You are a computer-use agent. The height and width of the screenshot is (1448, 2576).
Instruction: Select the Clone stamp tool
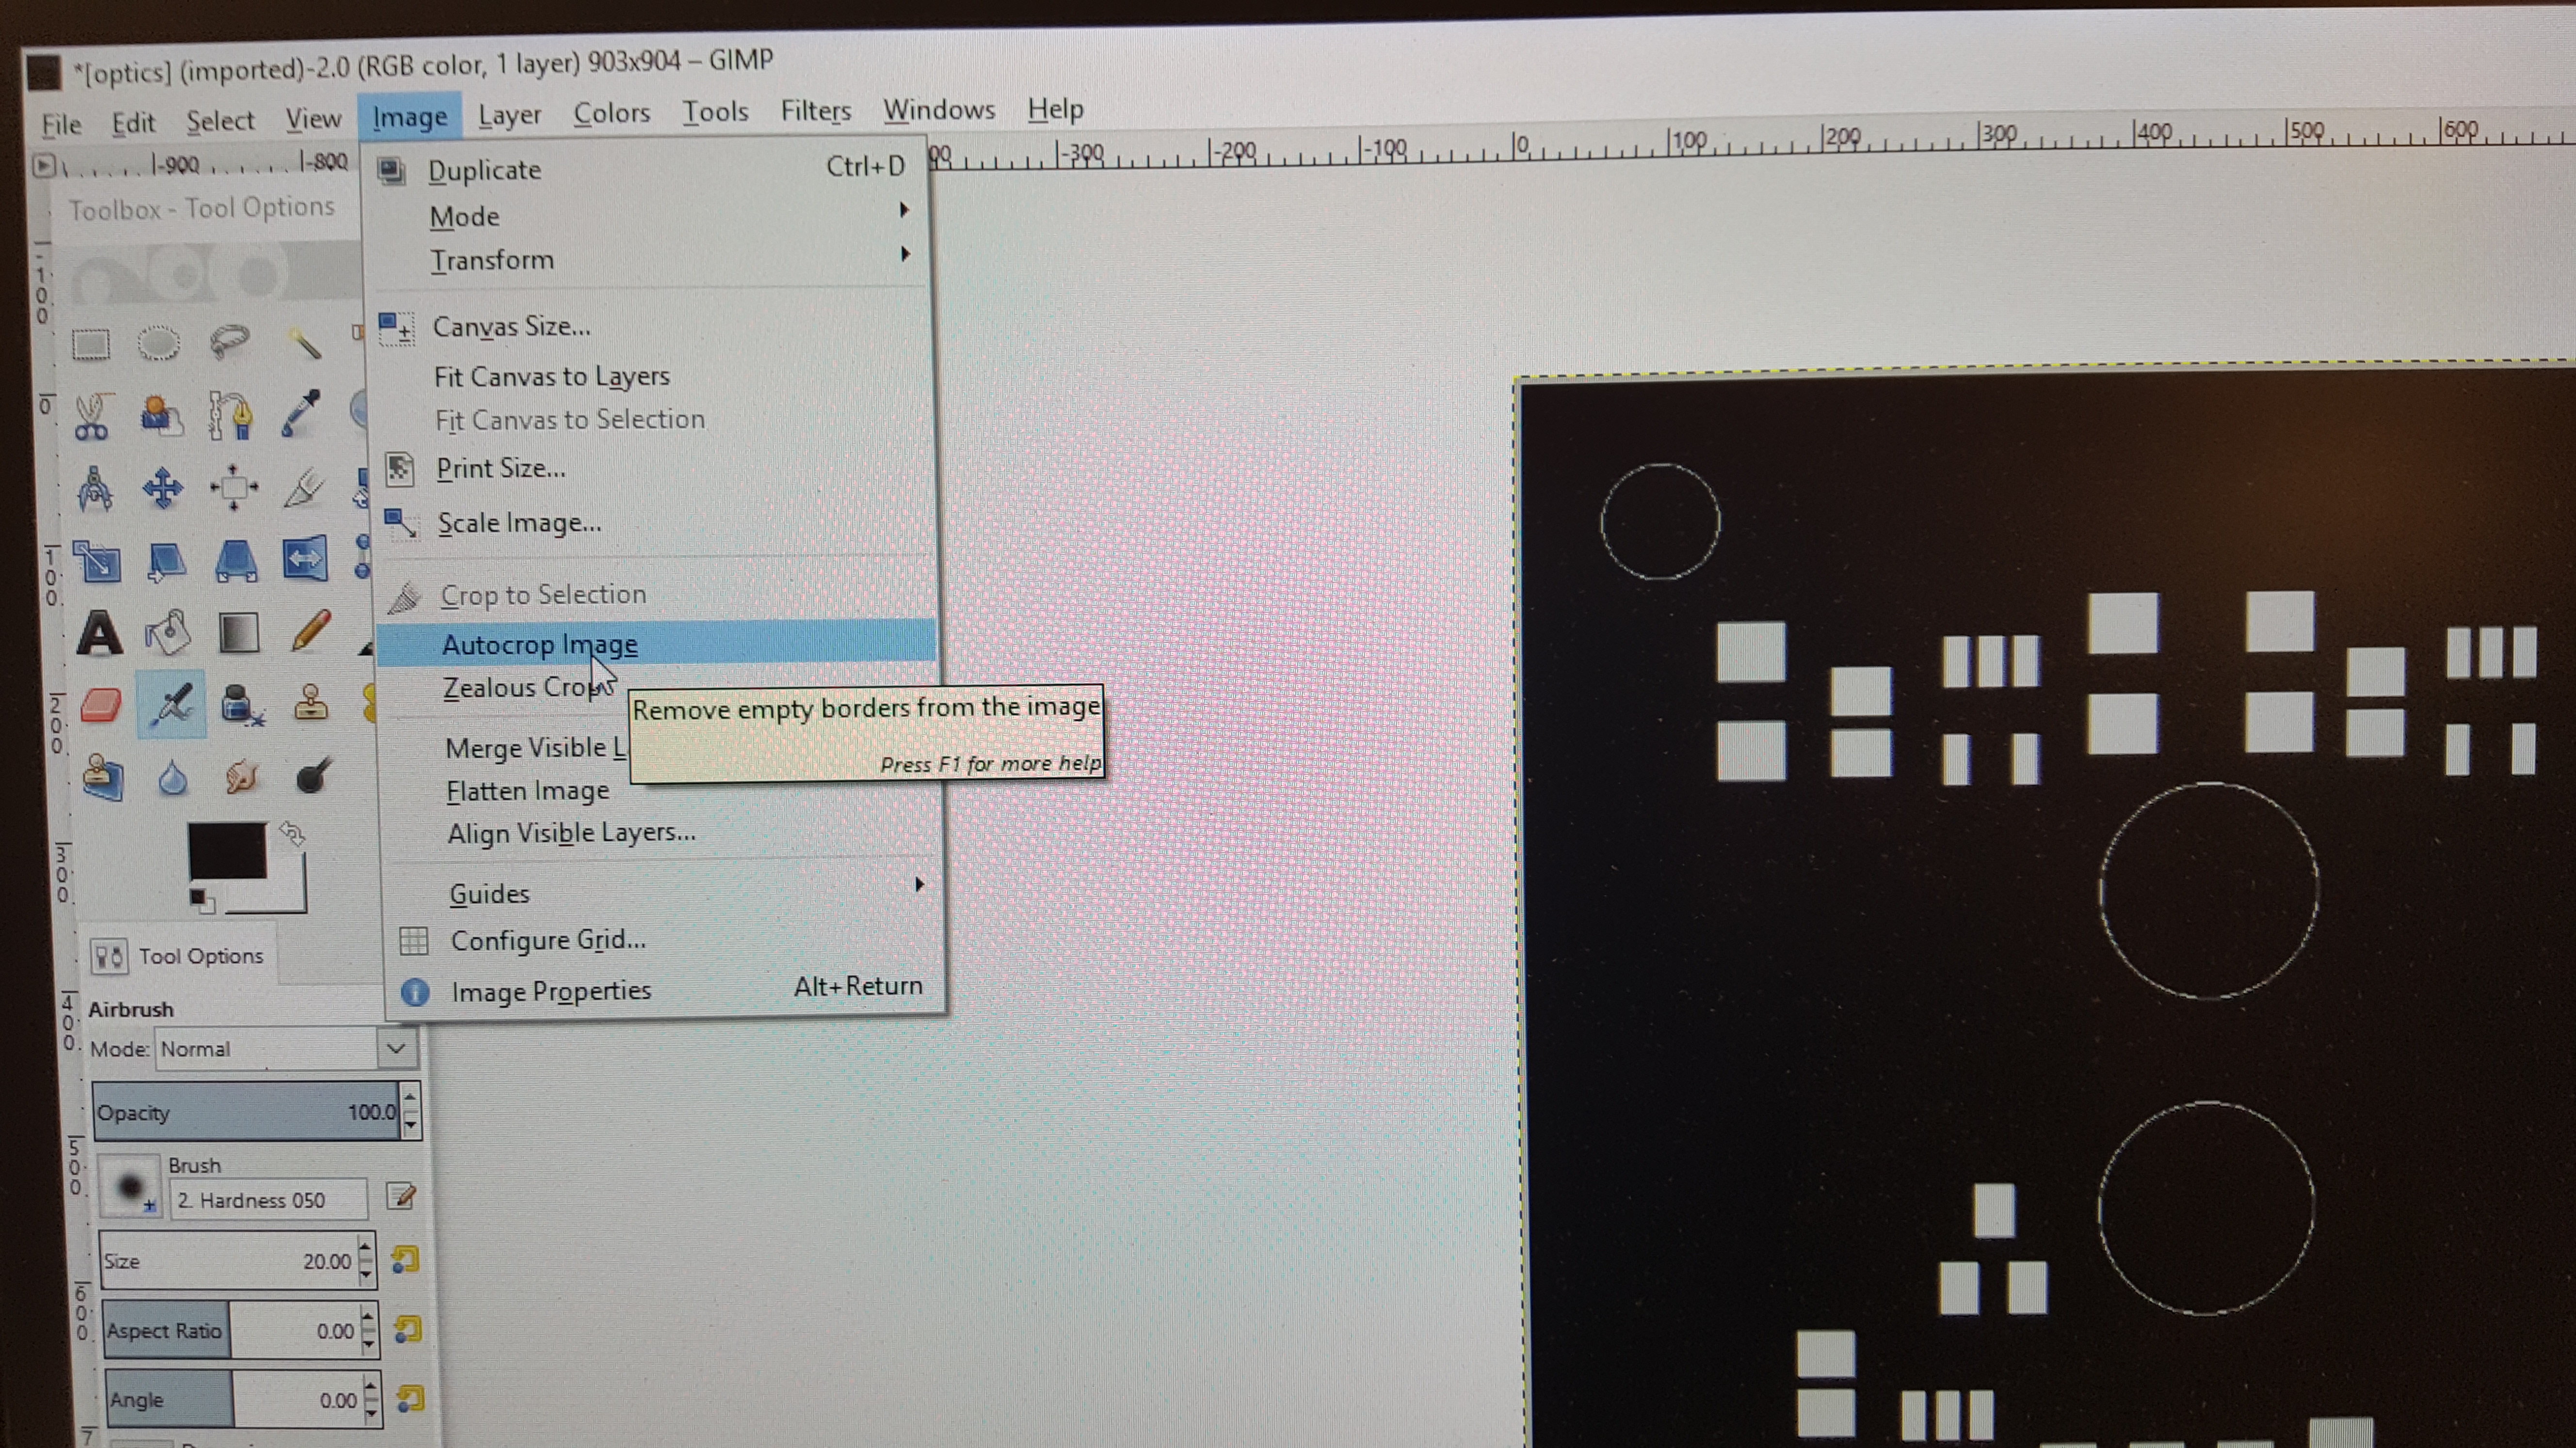[x=311, y=704]
